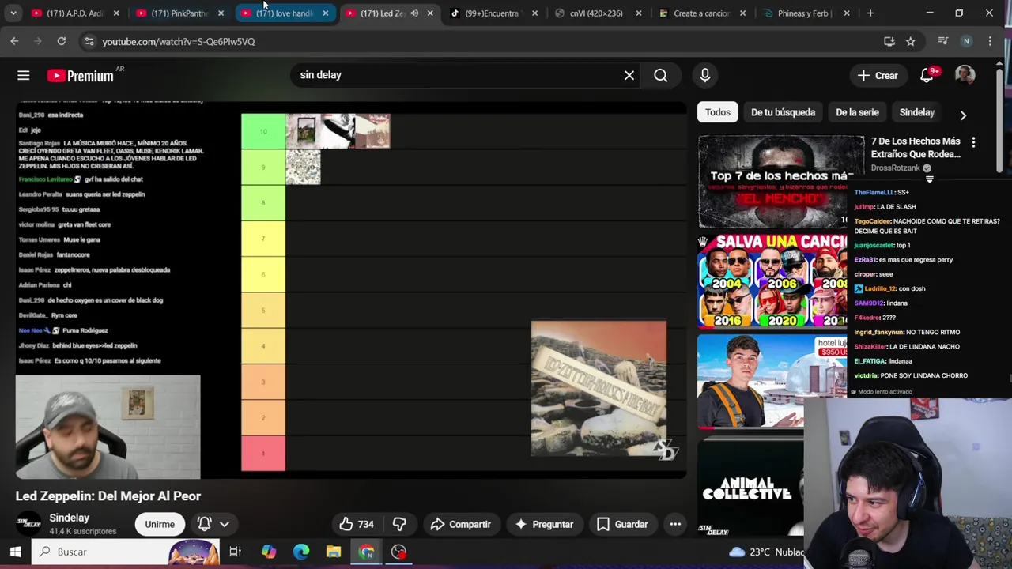Switch to 'PinkPanthe' browser tab
The image size is (1012, 569).
179,13
